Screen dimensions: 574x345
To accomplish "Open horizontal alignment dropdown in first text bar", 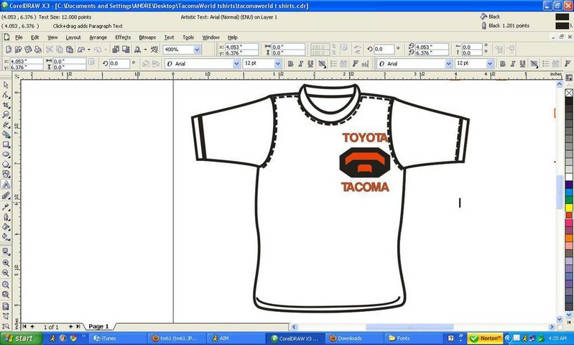I will [322, 64].
